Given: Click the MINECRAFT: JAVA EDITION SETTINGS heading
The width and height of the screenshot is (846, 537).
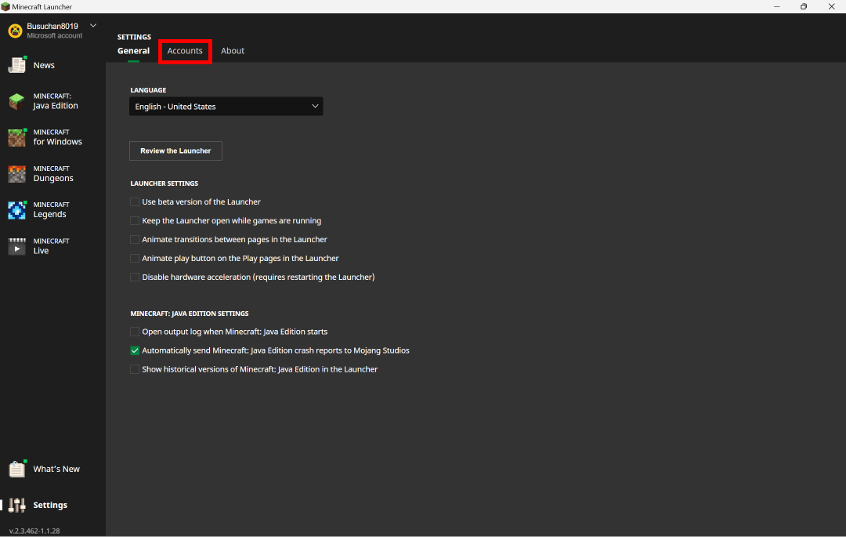Looking at the screenshot, I should 190,314.
